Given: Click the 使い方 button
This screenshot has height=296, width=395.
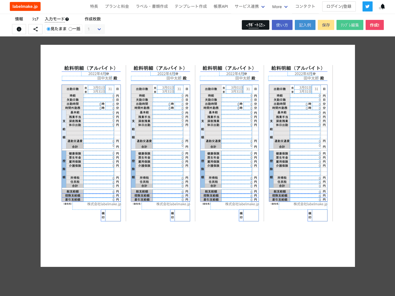Looking at the screenshot, I should pyautogui.click(x=282, y=25).
